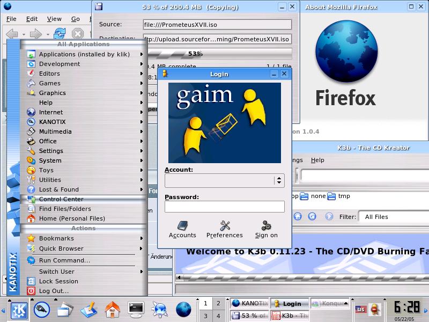Open Applications (installed by klik) submenu

[84, 54]
